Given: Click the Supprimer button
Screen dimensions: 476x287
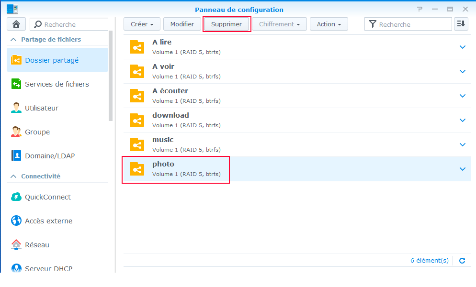Looking at the screenshot, I should point(227,24).
